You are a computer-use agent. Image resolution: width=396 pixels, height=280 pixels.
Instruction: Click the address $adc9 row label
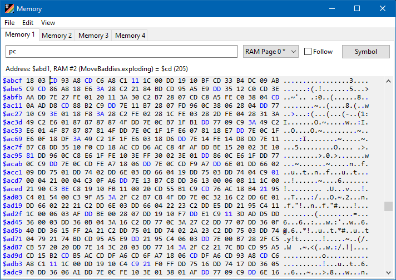(12, 272)
